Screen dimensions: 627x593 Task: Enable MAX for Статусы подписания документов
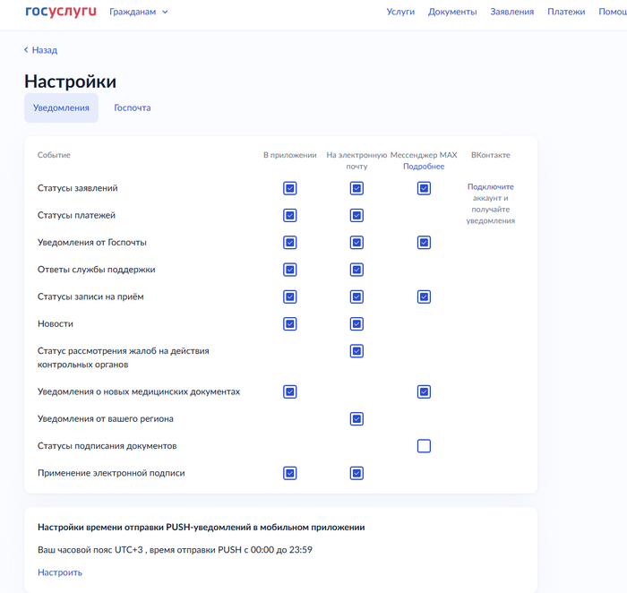click(424, 446)
